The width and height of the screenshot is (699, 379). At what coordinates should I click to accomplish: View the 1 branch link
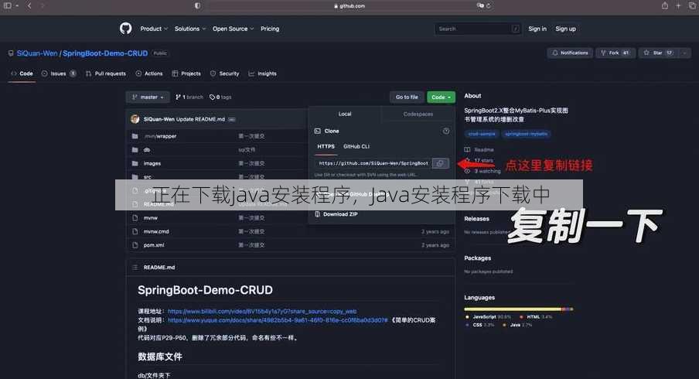point(189,97)
